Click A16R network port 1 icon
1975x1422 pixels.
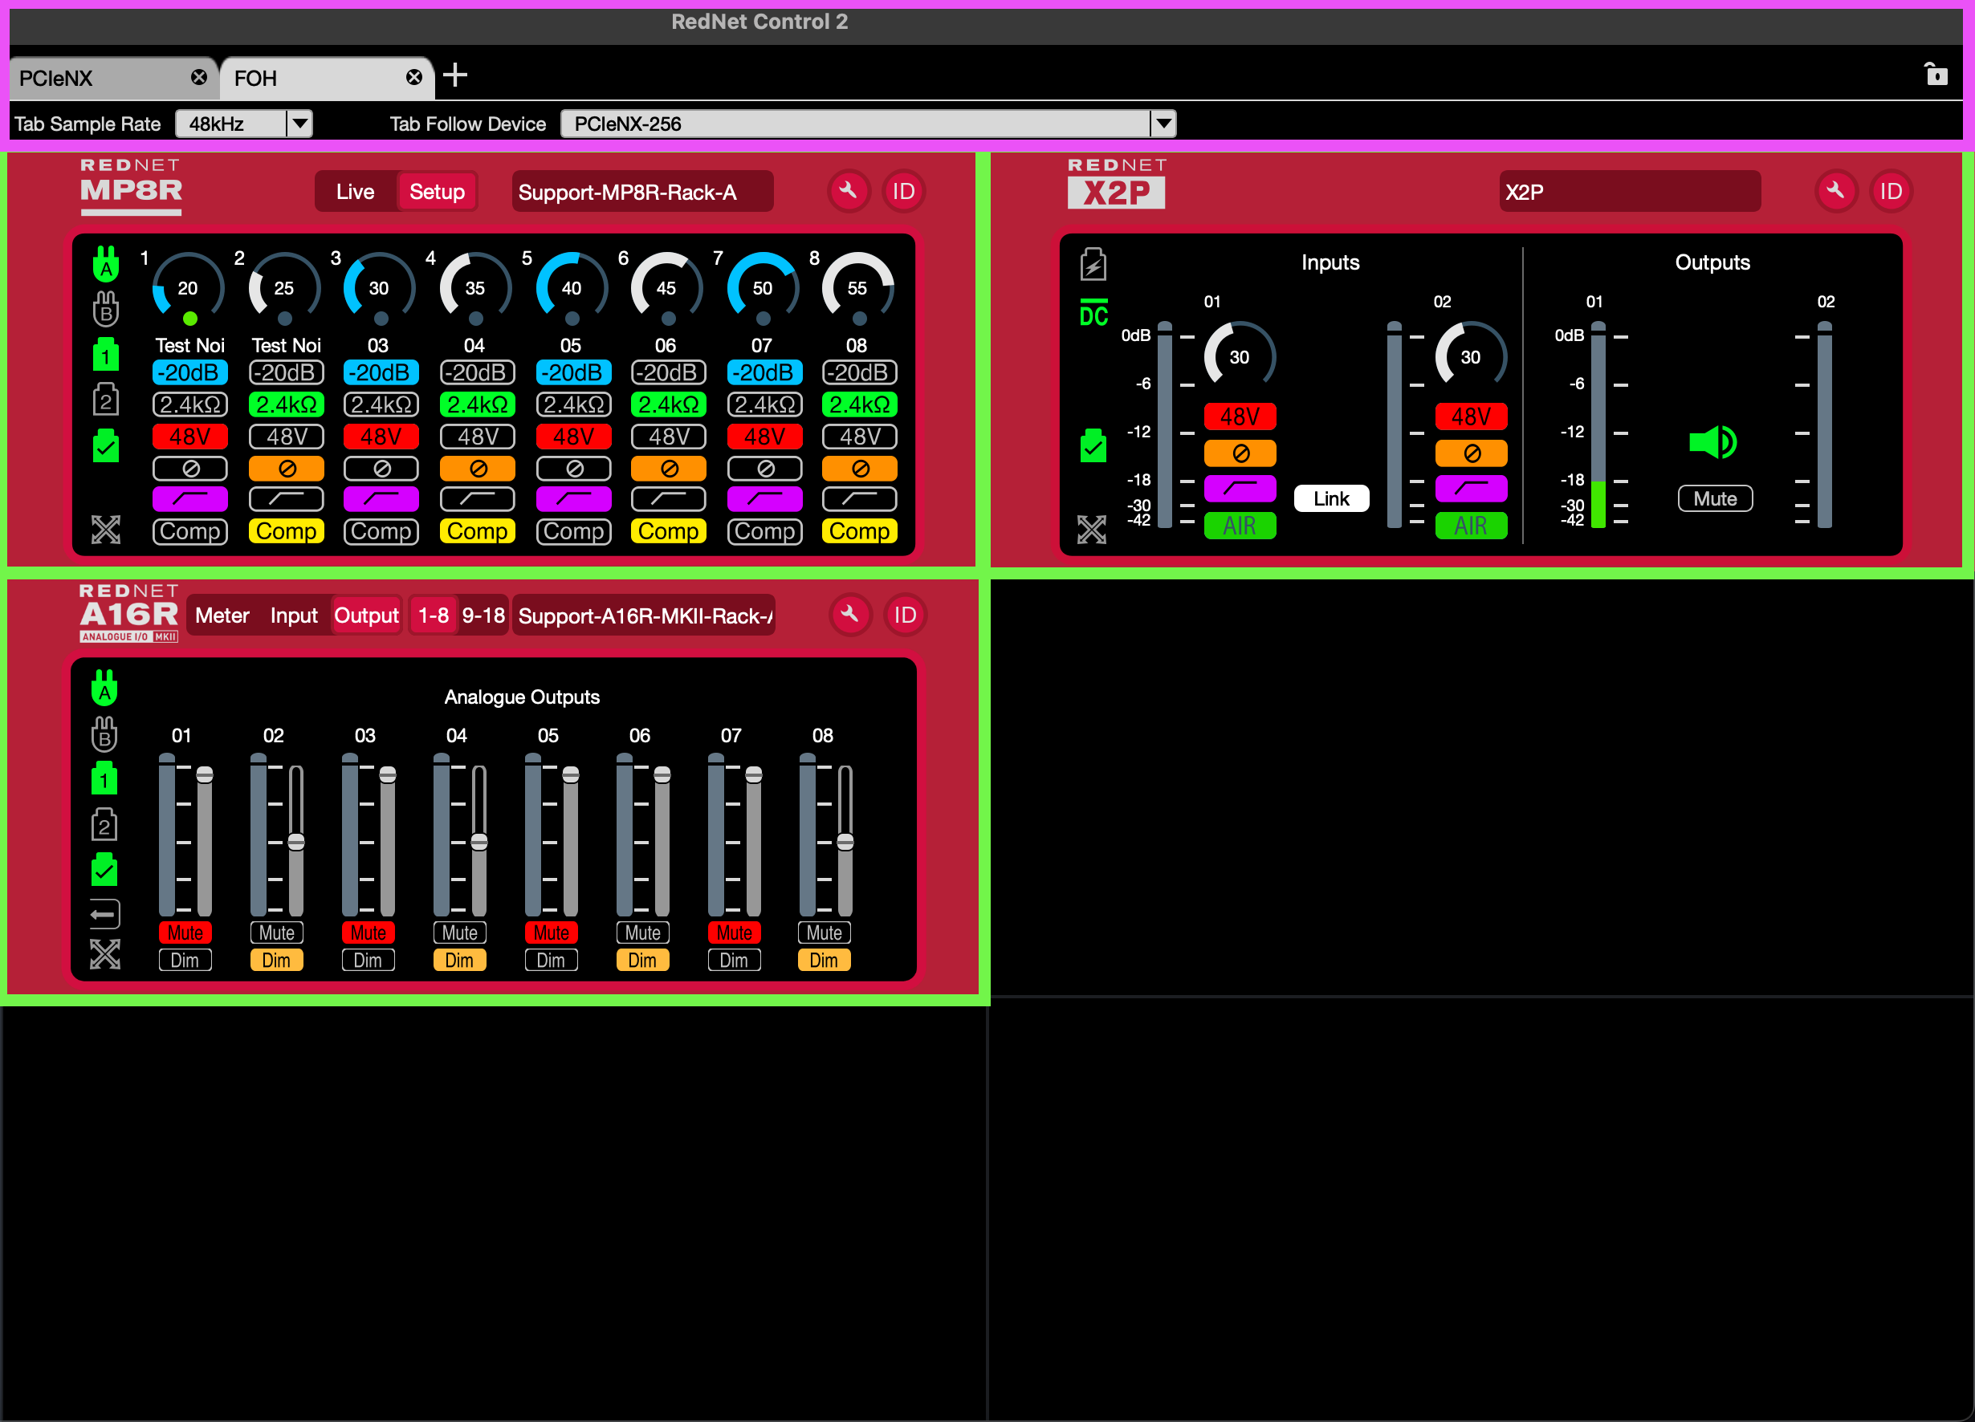click(104, 779)
